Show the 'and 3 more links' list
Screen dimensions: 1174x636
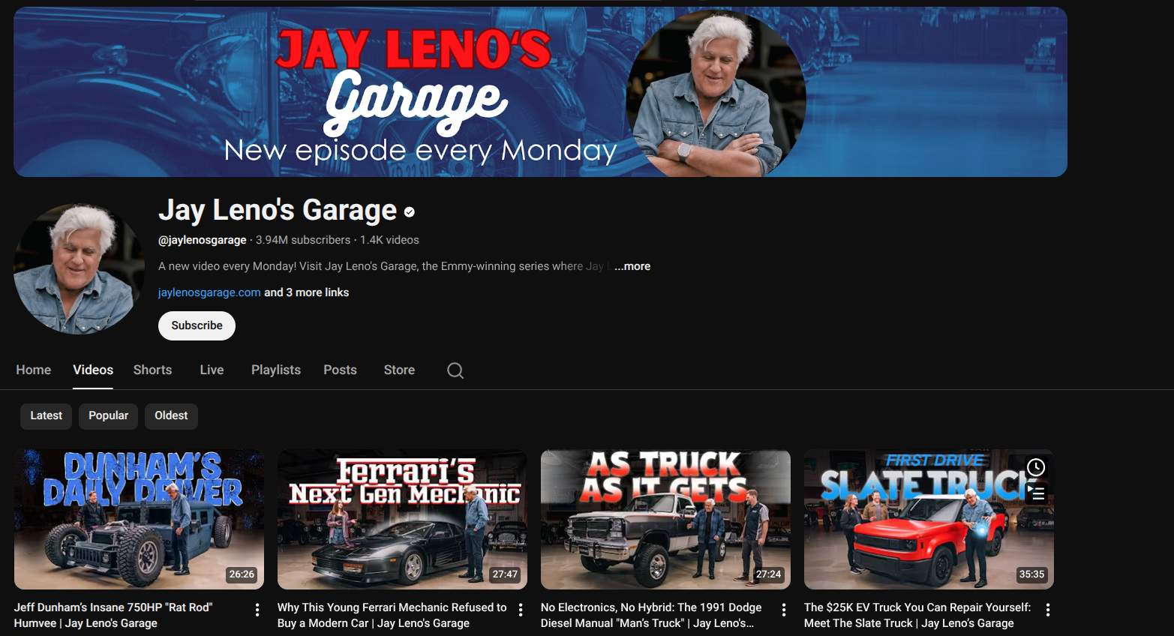tap(306, 292)
